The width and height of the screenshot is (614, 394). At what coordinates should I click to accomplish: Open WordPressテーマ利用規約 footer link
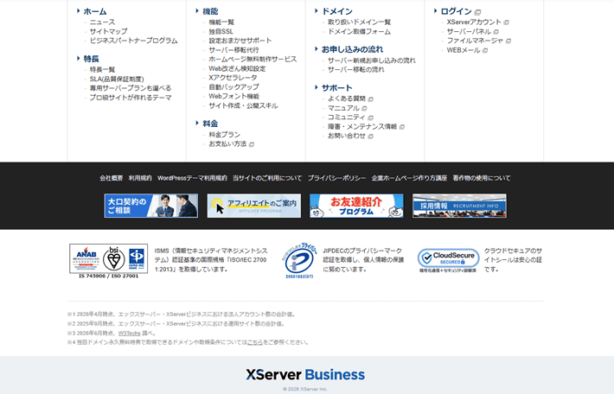[x=192, y=178]
